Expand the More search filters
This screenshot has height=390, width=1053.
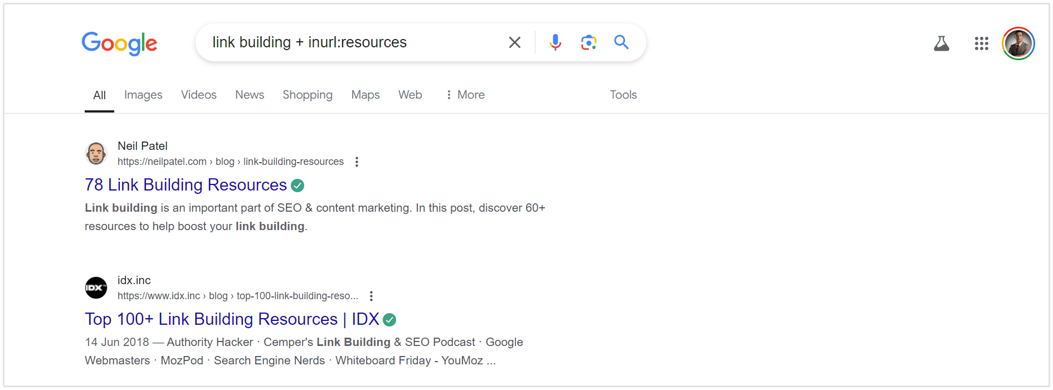(x=465, y=95)
